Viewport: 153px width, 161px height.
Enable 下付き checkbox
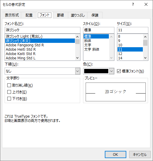(9, 98)
